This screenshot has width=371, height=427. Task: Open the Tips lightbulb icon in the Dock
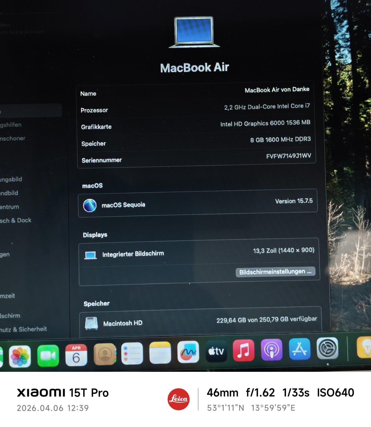point(364,347)
